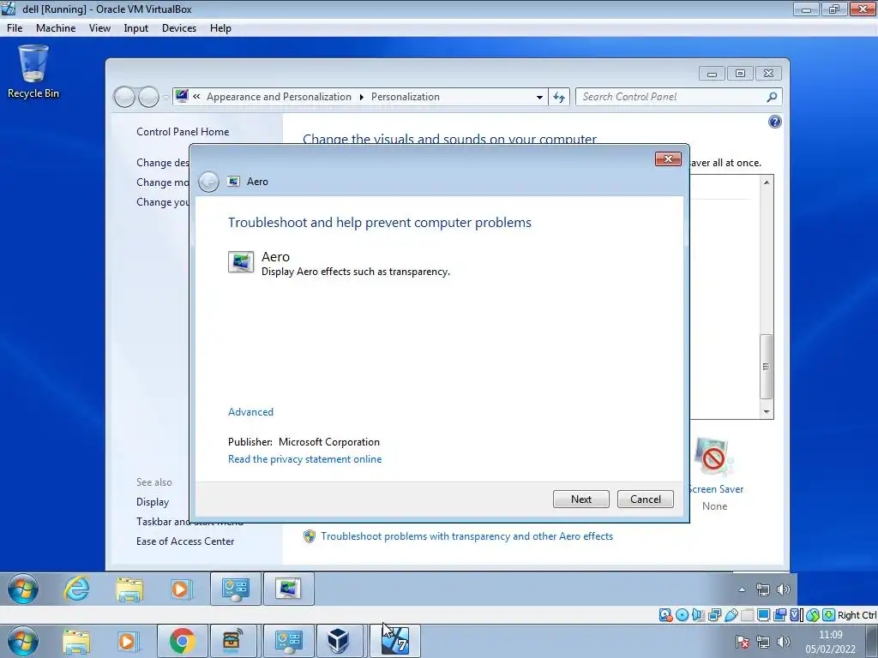Screen dimensions: 878x658
Task: Expand breadcrumb overflow chevron in address bar
Action: [196, 97]
